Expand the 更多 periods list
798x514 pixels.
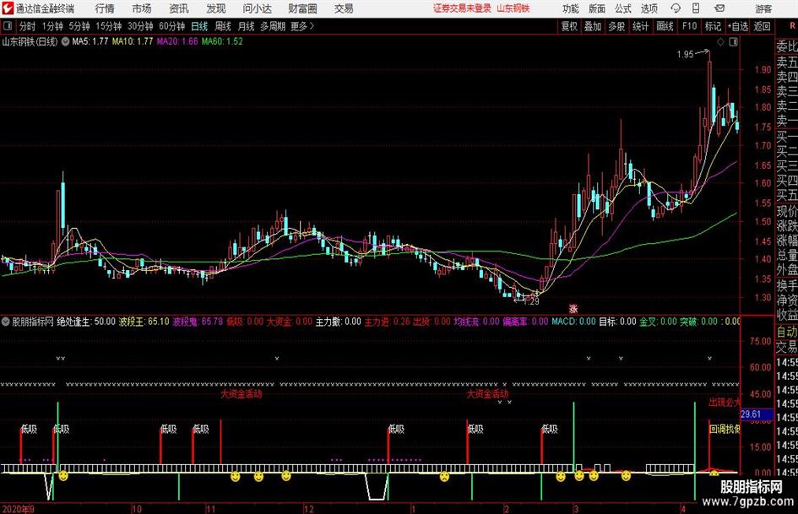click(302, 26)
